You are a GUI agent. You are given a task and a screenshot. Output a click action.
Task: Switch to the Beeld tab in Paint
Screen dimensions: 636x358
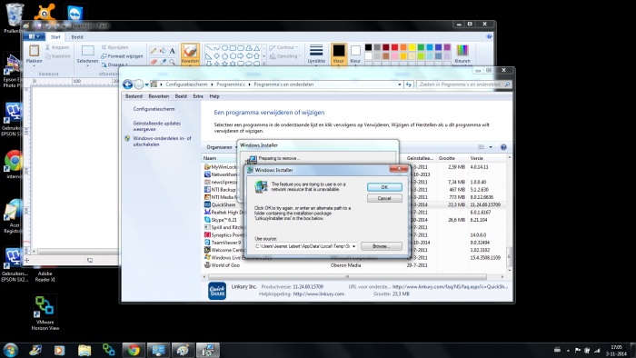(77, 37)
